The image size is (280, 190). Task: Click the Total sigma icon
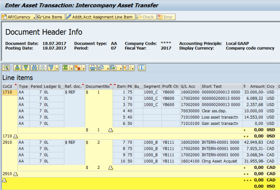coord(66,67)
